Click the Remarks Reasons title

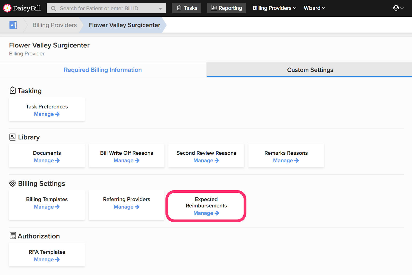[286, 153]
